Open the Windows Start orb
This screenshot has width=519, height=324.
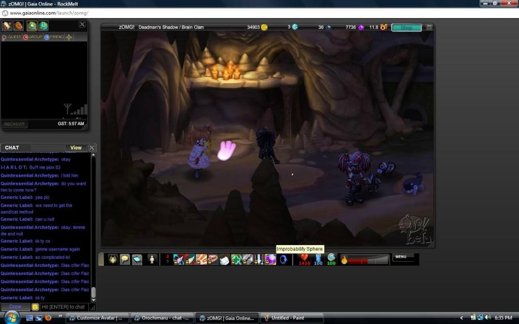pyautogui.click(x=12, y=317)
